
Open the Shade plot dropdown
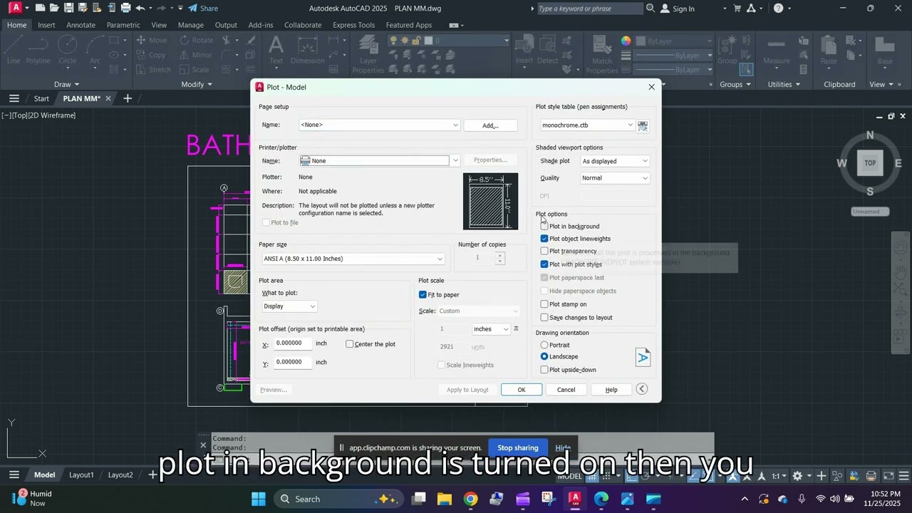tap(615, 161)
